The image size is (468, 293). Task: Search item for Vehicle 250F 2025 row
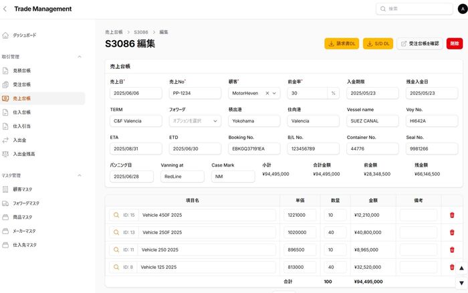(x=116, y=232)
